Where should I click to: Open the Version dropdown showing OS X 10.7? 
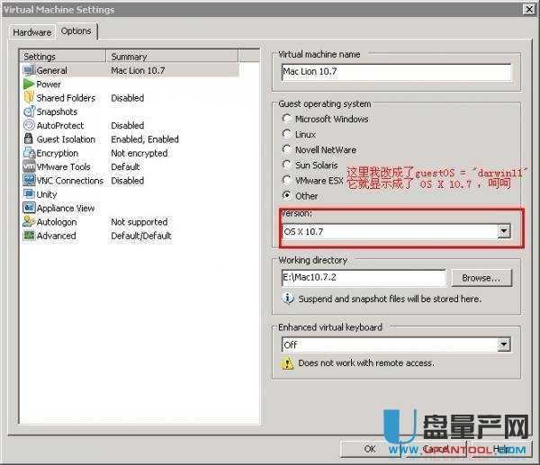pos(503,232)
